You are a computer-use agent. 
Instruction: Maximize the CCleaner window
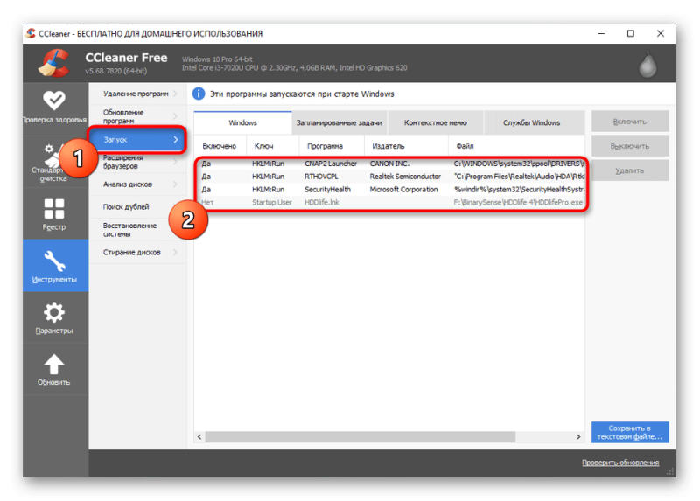click(x=630, y=33)
